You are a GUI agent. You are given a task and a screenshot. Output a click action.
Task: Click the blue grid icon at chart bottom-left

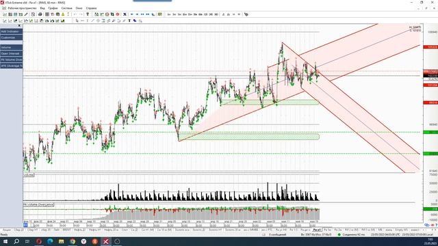coord(25,225)
